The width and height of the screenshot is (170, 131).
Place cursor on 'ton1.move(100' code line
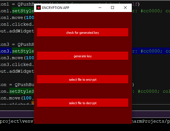17,18
